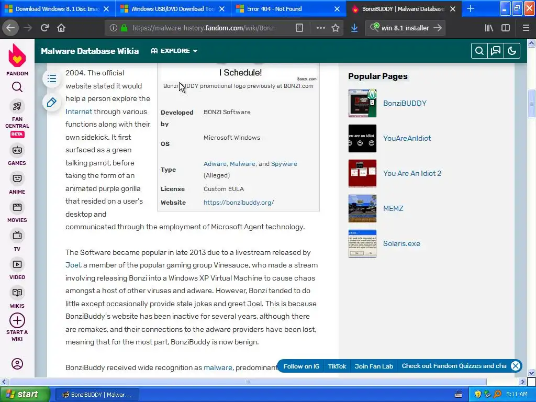Close the Error 404 tab
Image resolution: width=536 pixels, height=402 pixels.
(337, 9)
